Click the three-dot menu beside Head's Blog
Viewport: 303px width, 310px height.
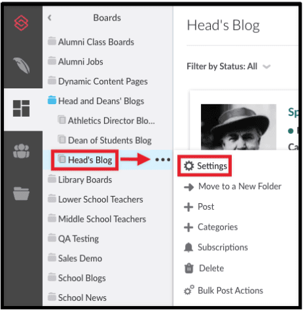(x=163, y=160)
